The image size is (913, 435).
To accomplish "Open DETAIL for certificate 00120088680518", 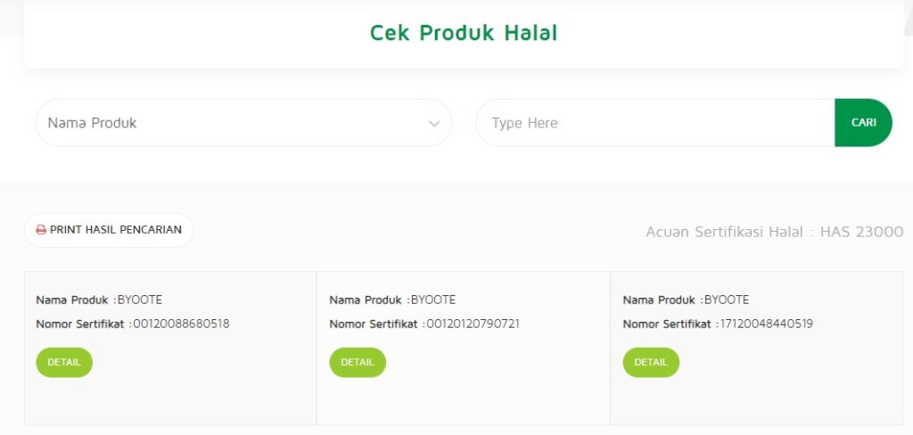I will point(64,362).
